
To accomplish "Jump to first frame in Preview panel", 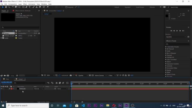I will click(171, 31).
